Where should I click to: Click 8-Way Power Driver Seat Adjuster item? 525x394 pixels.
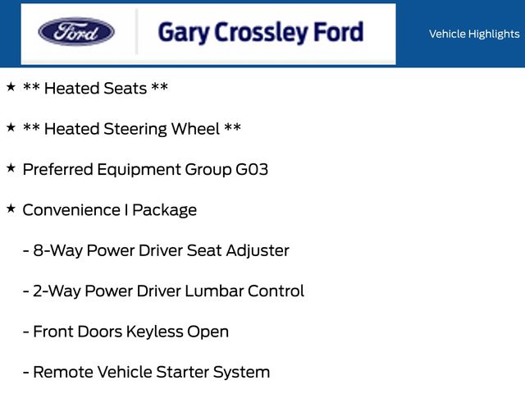tap(161, 250)
